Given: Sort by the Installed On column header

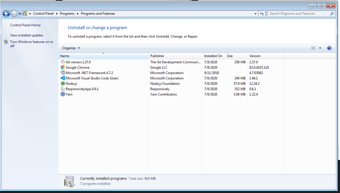Looking at the screenshot, I should click(214, 56).
